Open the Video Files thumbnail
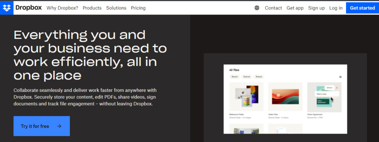Viewport: 379px width, 142px height. pyautogui.click(x=285, y=97)
